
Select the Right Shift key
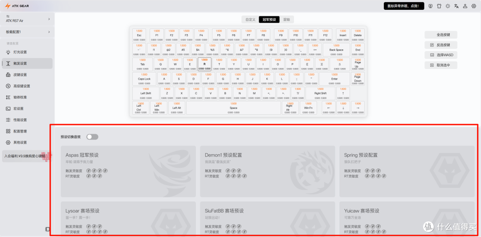(x=320, y=93)
